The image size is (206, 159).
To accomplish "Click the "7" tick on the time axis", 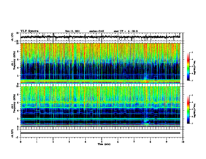I will [134, 142].
